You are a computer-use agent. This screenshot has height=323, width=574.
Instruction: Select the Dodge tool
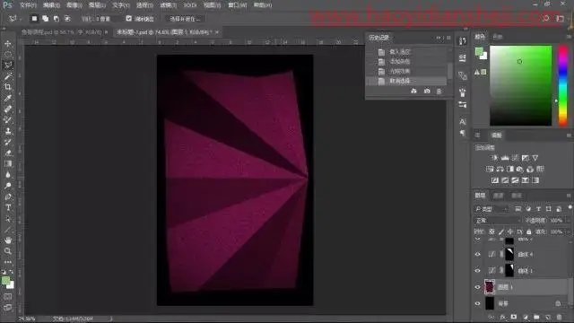coord(8,186)
